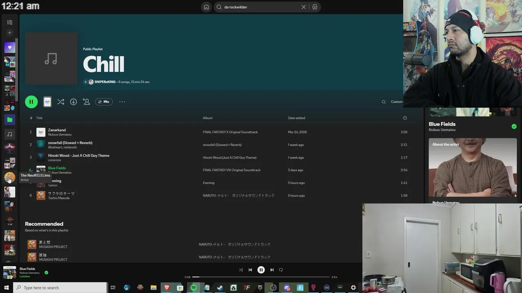522x293 pixels.
Task: Search within the playlist
Action: click(384, 102)
